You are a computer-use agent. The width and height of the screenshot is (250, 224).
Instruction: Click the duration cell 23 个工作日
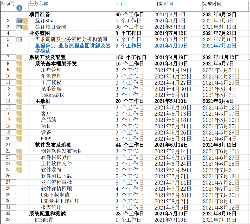(130, 214)
